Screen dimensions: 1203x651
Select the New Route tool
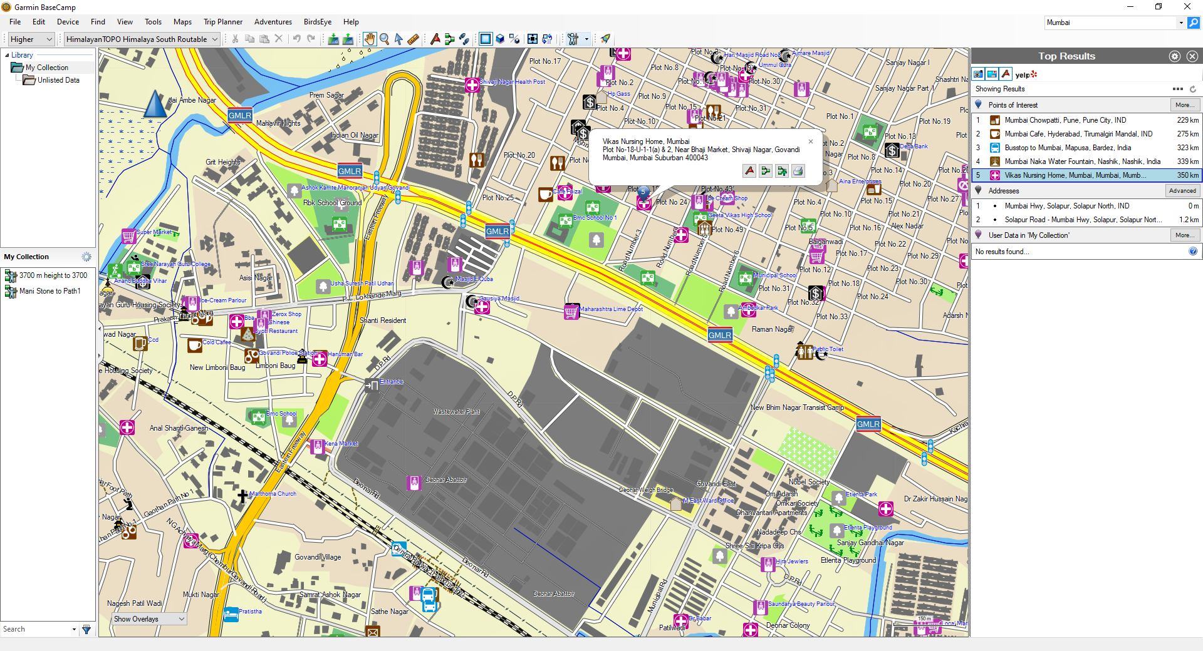450,39
